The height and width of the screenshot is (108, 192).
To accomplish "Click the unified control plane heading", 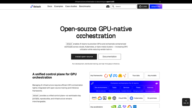I will click(x=55, y=76).
